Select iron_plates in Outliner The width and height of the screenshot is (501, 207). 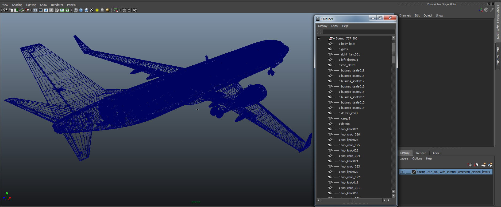[348, 65]
